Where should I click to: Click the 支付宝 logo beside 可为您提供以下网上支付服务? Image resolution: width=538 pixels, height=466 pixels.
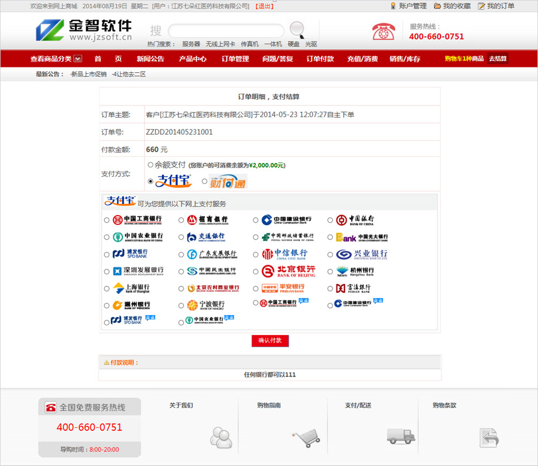[120, 201]
